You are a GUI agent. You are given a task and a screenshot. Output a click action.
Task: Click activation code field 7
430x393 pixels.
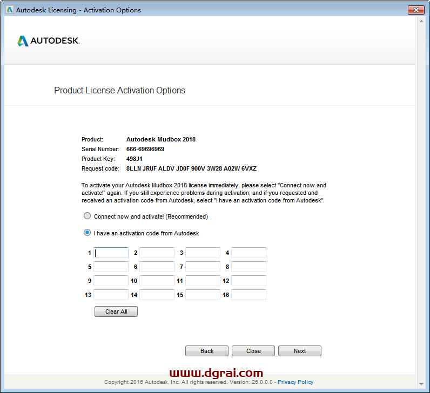coord(203,267)
